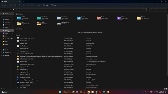Screen dimensions: 168x94
Task: Open Pictures in the navigation pane
Action: tap(7, 28)
